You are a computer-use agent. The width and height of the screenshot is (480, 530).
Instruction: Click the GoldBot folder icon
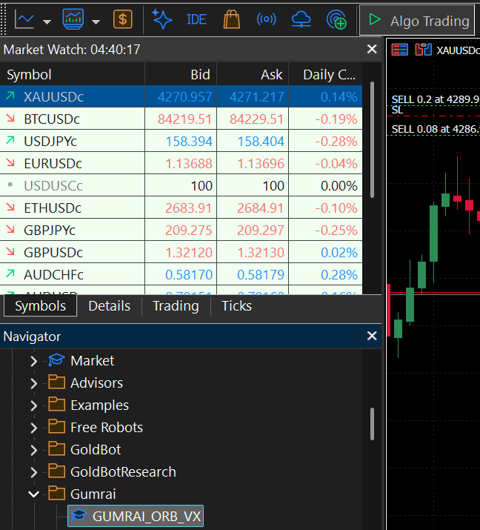point(57,448)
